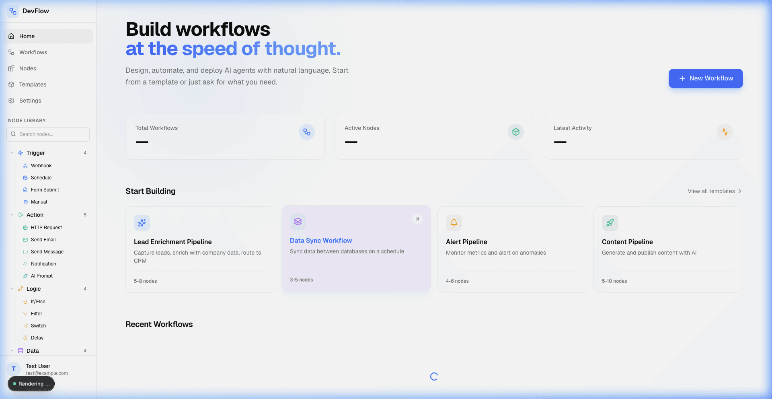Viewport: 772px width, 399px height.
Task: Click the Send Email node icon
Action: point(25,239)
